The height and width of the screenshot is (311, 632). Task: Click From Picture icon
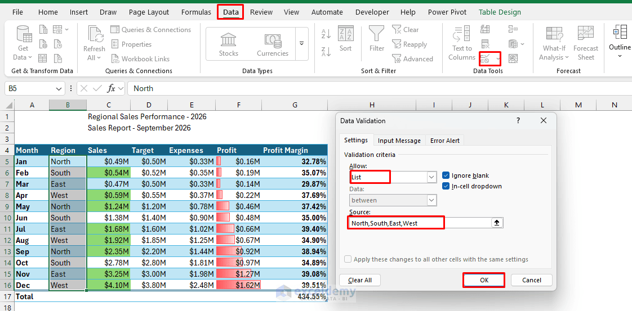click(x=57, y=29)
